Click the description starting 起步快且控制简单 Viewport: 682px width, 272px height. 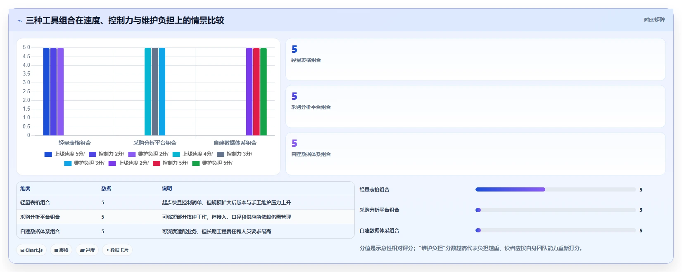226,203
